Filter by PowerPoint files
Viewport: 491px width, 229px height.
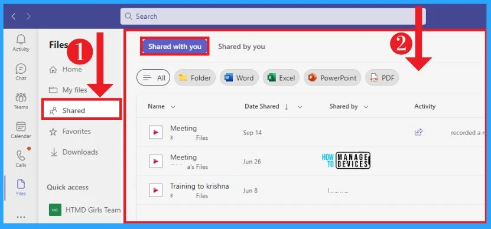pyautogui.click(x=332, y=77)
